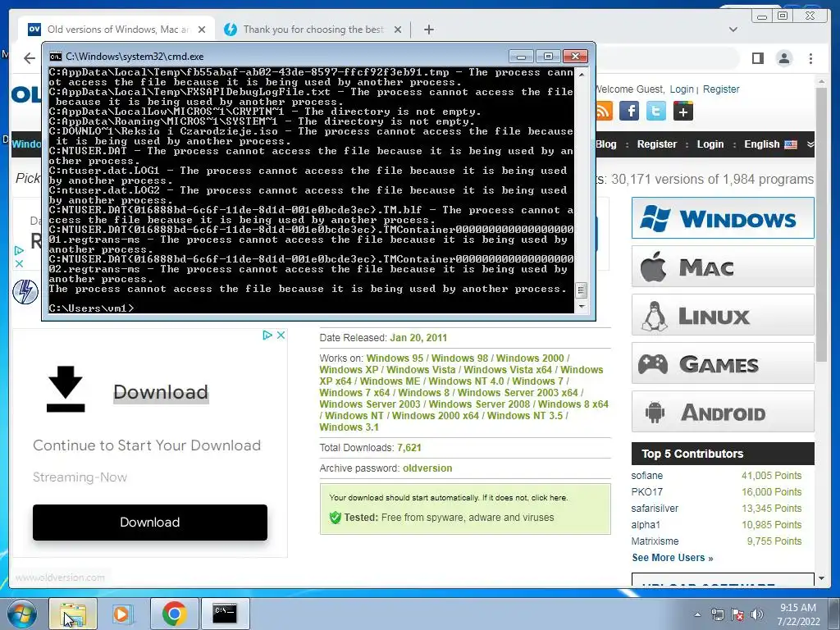
Task: Open the taskbar clock 9:15 AM
Action: [798, 614]
